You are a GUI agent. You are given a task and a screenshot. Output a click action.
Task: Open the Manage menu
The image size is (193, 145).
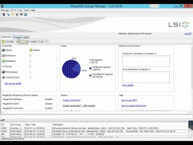(x=5, y=10)
